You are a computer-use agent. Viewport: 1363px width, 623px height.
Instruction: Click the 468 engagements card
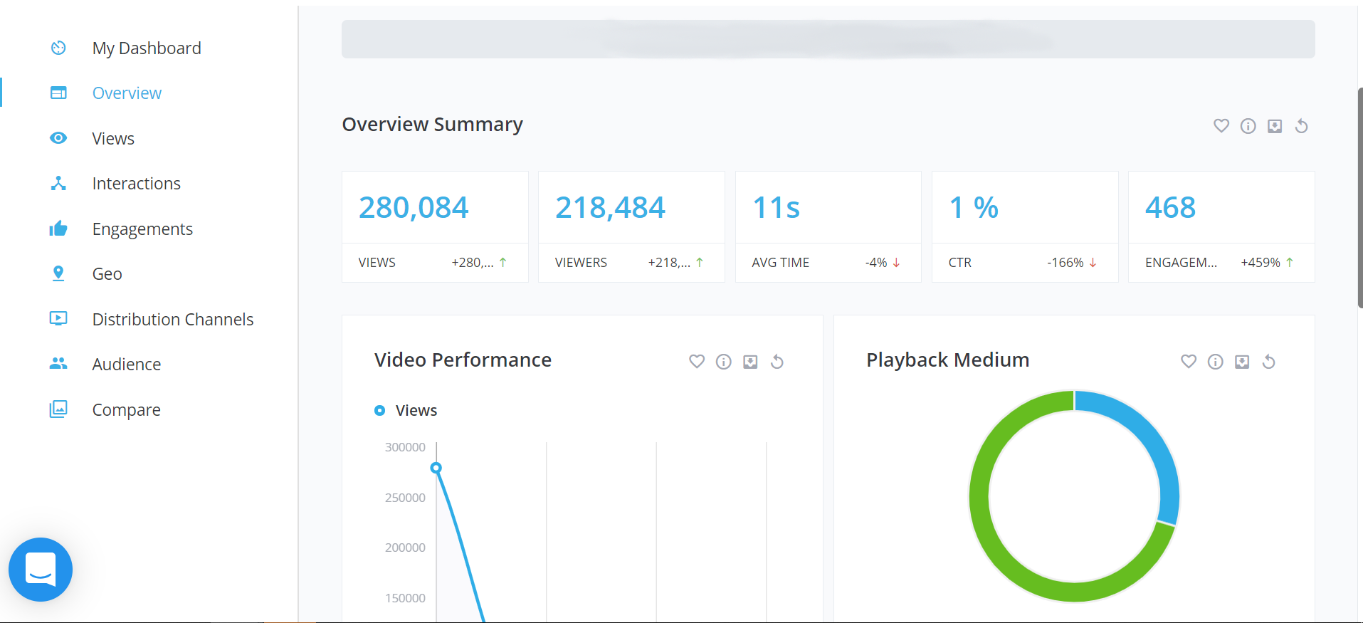coord(1221,226)
